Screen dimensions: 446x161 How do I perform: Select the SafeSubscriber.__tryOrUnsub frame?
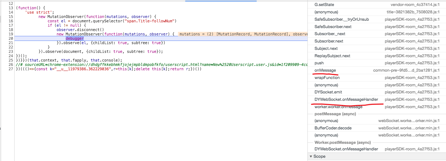coord(341,19)
